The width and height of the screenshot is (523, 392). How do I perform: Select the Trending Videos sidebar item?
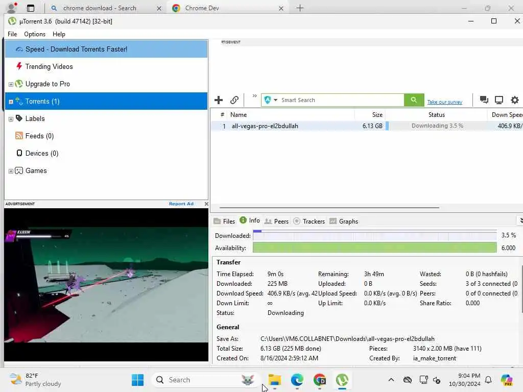[x=106, y=66]
